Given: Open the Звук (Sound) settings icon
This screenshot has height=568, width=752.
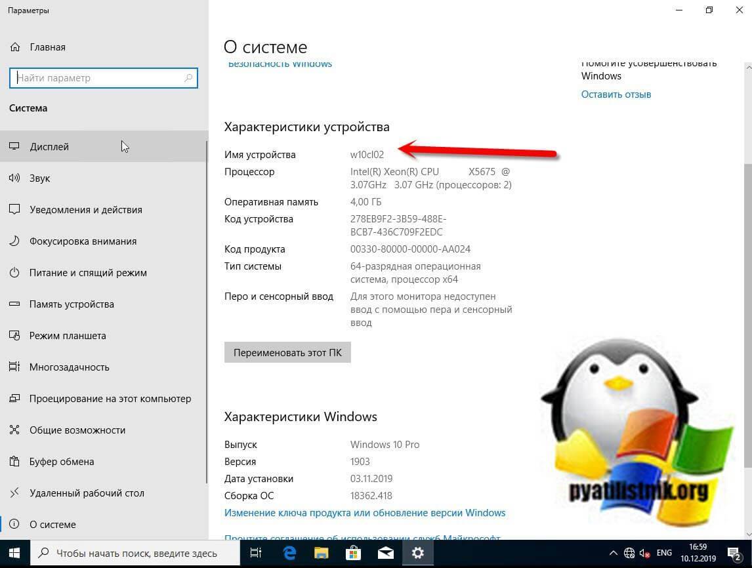Looking at the screenshot, I should [14, 178].
